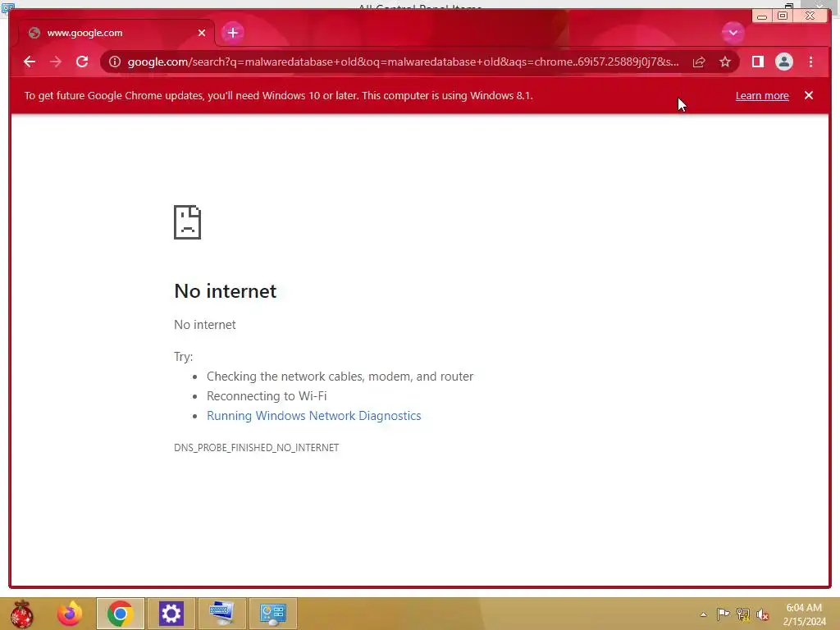Minimize the Chrome window
The height and width of the screenshot is (630, 840).
coord(761,16)
